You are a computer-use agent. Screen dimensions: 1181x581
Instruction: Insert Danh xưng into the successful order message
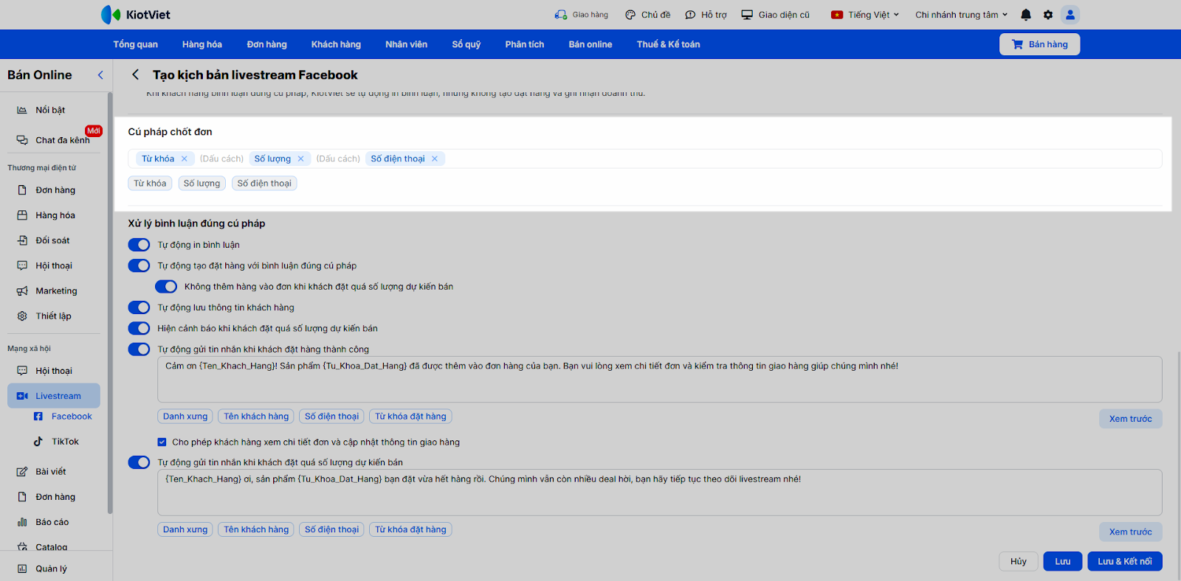pyautogui.click(x=185, y=417)
